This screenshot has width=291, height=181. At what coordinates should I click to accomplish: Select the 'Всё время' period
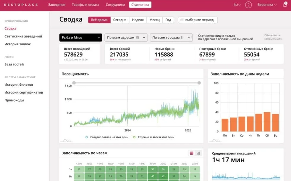pos(99,20)
